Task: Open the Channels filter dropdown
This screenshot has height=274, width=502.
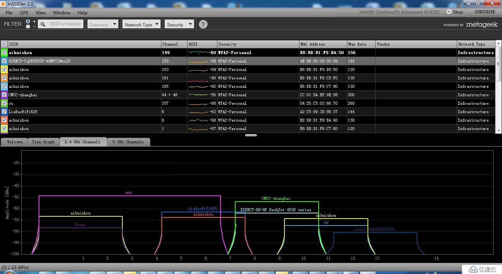Action: (103, 24)
